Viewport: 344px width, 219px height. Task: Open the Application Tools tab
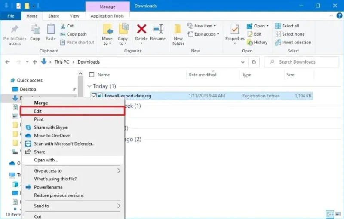pyautogui.click(x=107, y=16)
